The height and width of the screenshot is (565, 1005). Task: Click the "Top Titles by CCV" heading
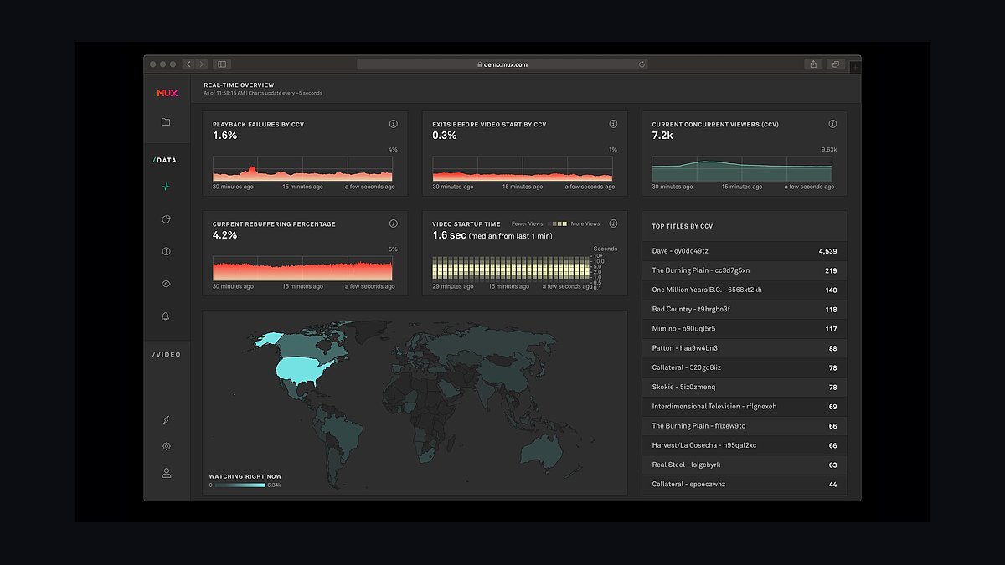[683, 226]
